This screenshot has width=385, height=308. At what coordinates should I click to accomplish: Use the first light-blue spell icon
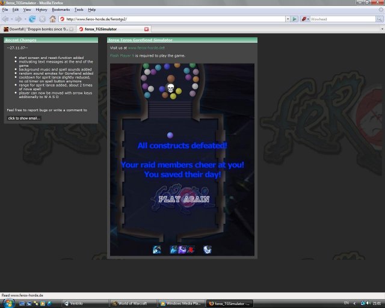[x=156, y=250]
